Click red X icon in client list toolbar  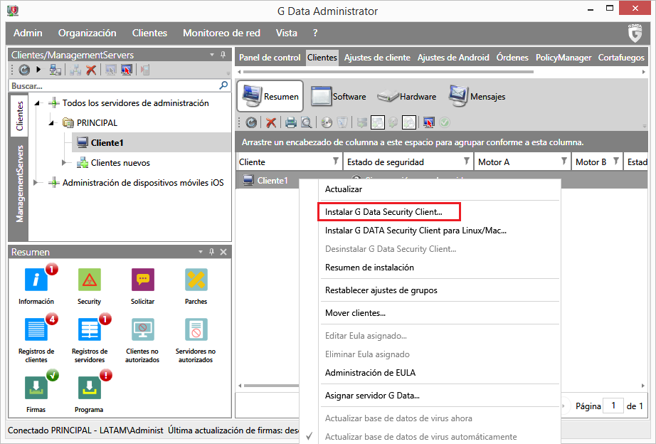coord(271,122)
